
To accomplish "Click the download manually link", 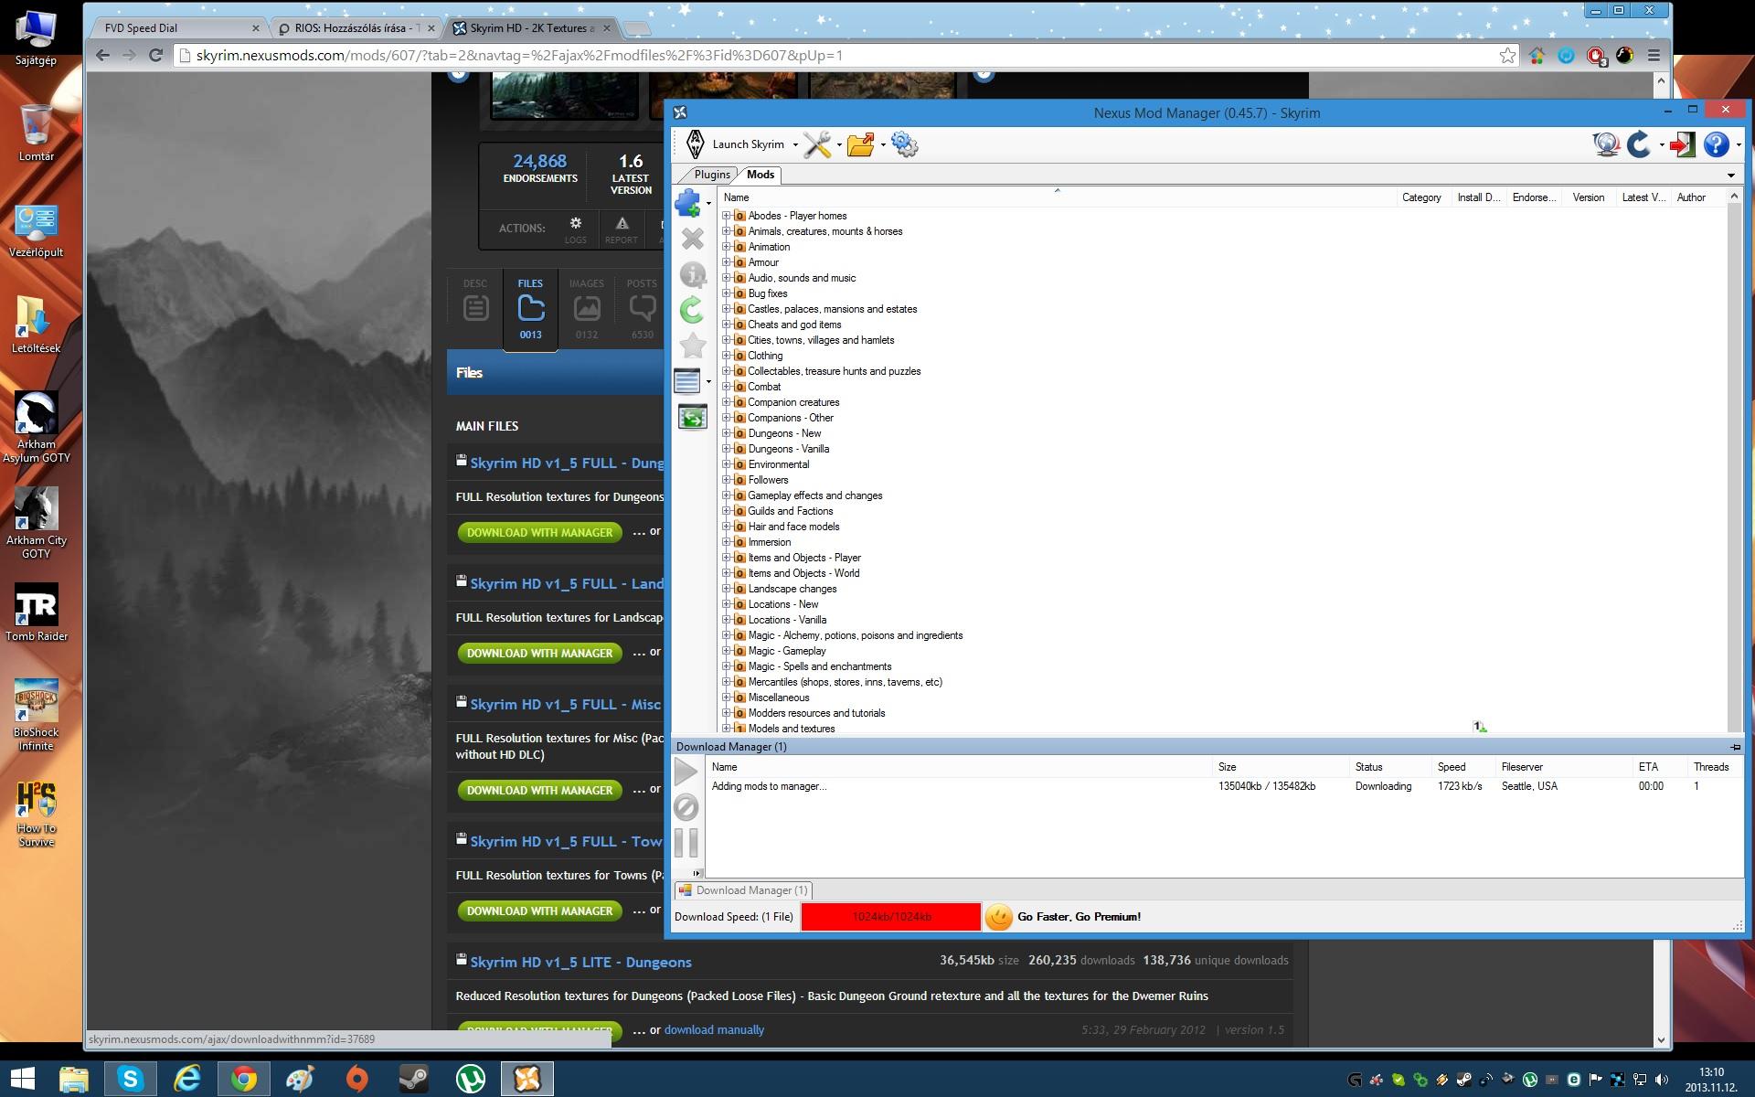I will 714,1030.
